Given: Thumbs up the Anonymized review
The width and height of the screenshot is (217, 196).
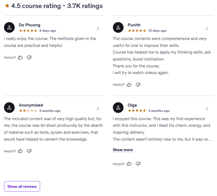Looking at the screenshot, I should 20,151.
